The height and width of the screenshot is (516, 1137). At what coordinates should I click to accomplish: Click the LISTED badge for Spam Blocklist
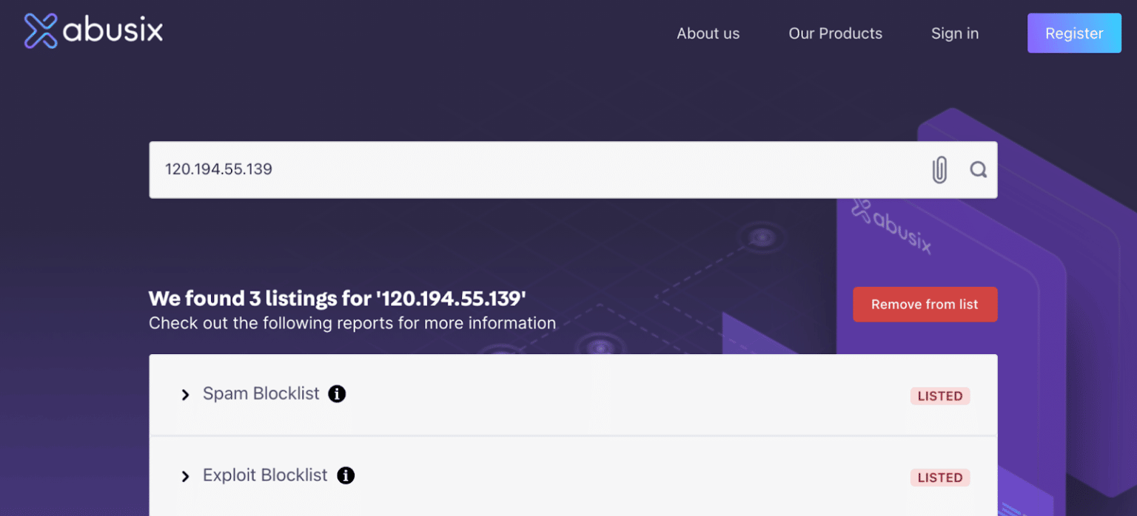tap(939, 396)
